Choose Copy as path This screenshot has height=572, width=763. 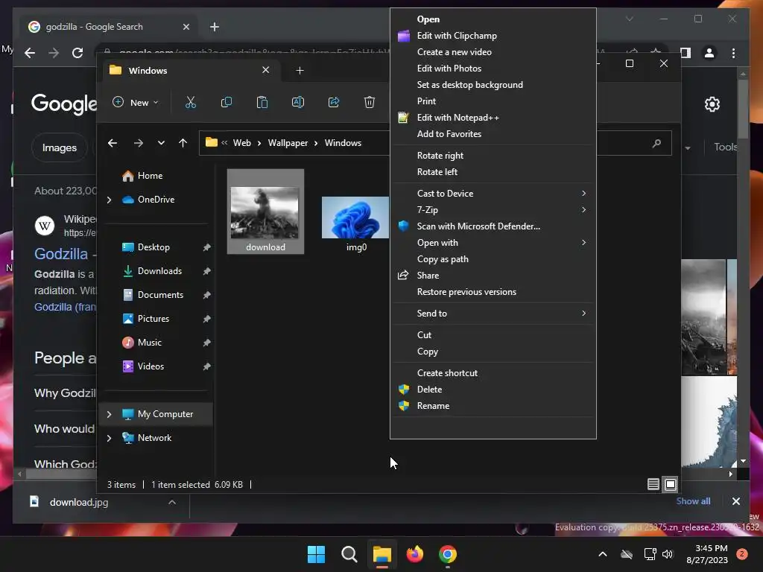[x=493, y=259]
